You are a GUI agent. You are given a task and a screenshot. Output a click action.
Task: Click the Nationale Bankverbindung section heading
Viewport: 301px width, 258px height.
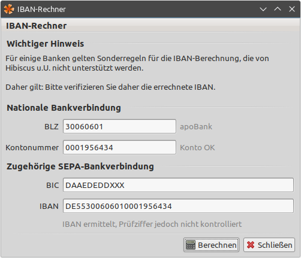tap(64, 108)
